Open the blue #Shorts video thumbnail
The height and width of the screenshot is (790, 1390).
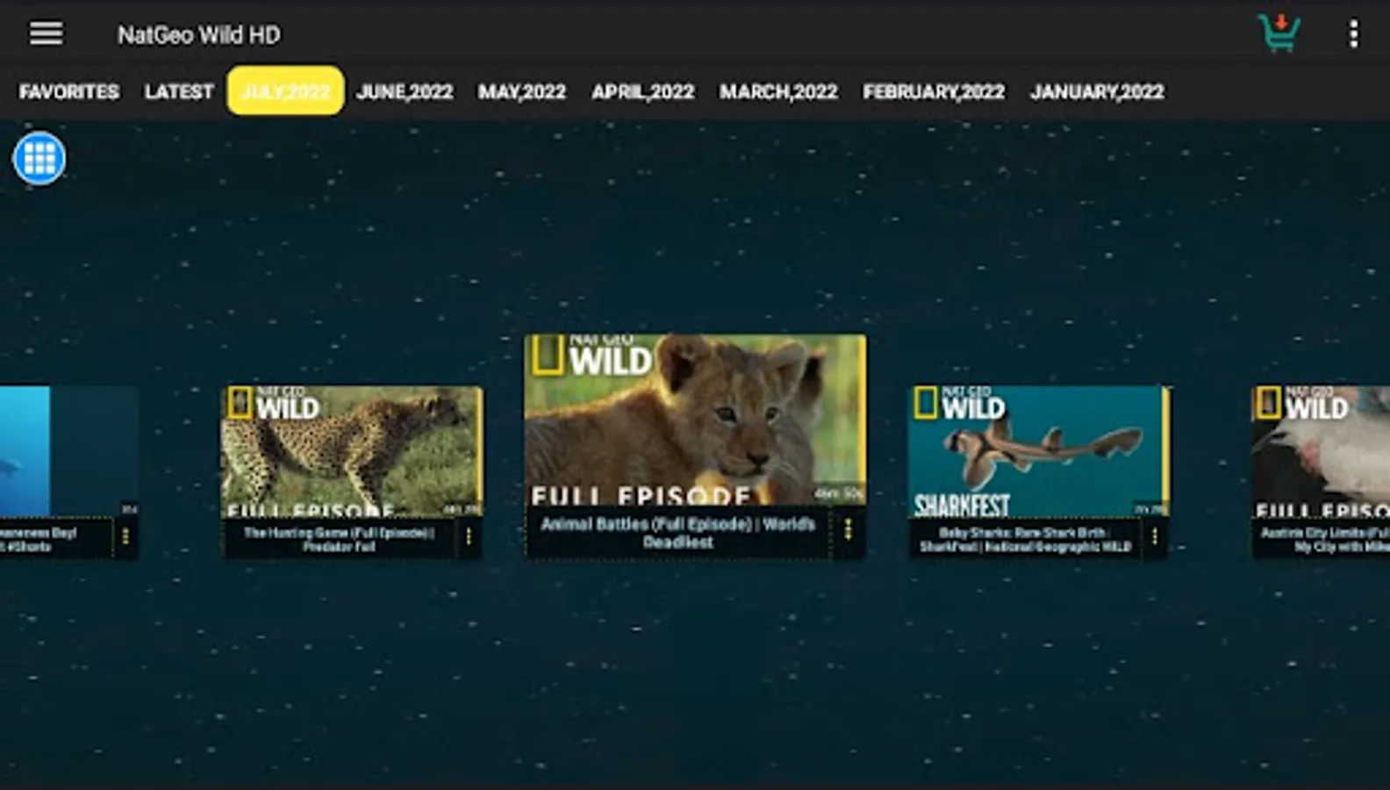point(68,451)
